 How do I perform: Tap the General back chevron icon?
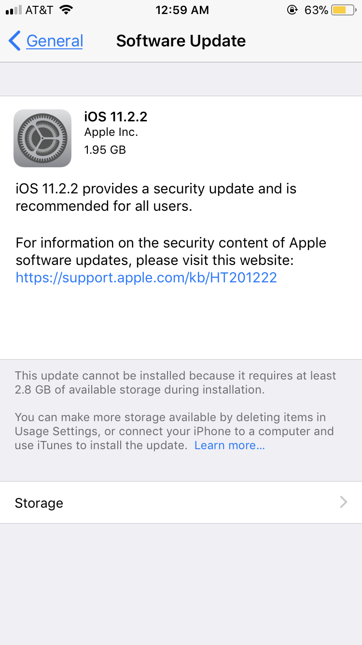[x=15, y=41]
